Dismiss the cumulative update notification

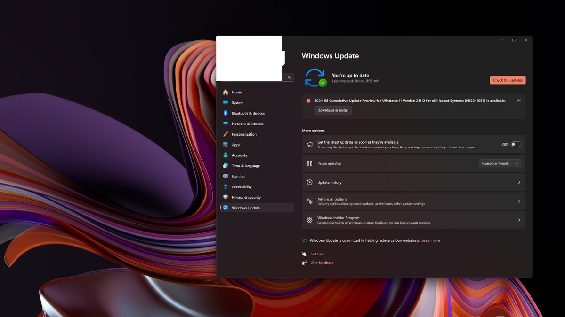tap(520, 101)
